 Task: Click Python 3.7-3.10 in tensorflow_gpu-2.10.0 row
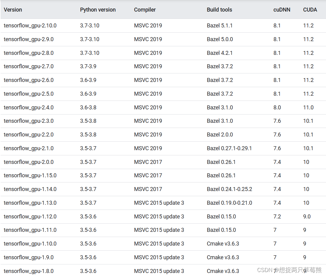[90, 26]
